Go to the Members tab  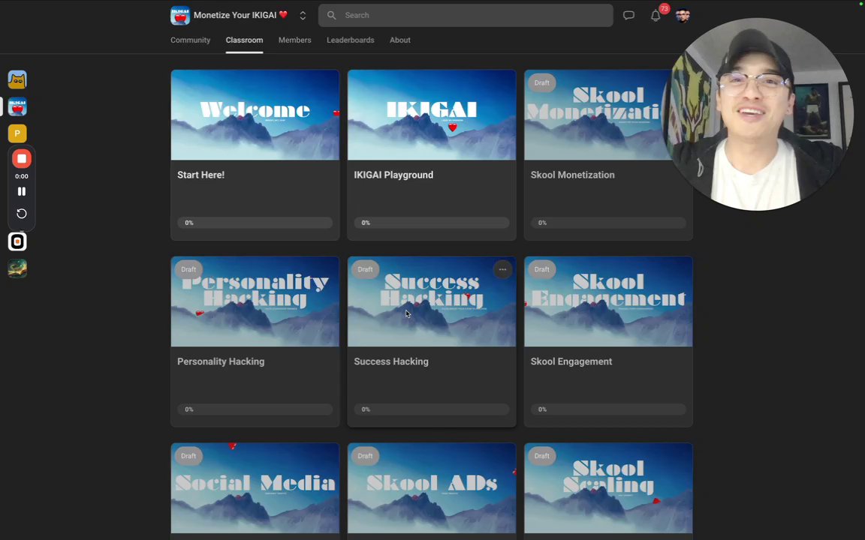[294, 40]
